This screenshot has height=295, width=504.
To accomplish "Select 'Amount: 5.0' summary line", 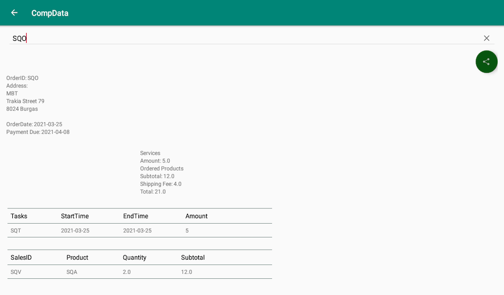I will [x=155, y=161].
